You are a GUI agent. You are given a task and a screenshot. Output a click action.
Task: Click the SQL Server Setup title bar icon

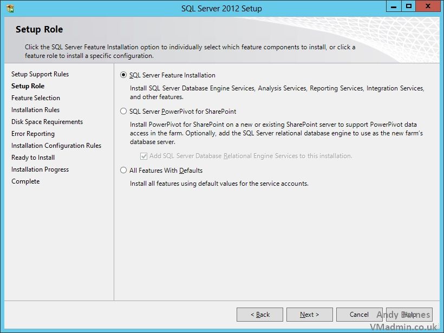coord(10,8)
